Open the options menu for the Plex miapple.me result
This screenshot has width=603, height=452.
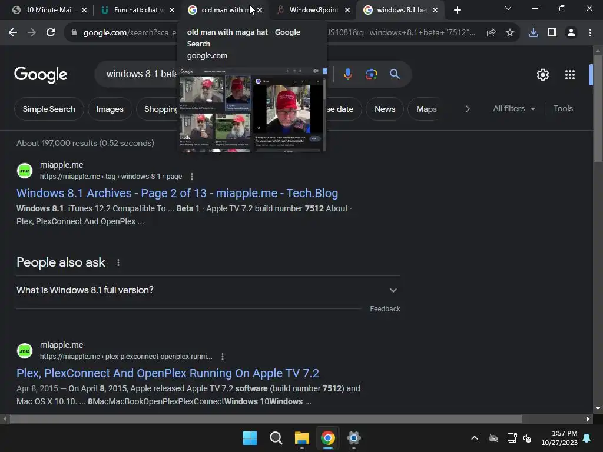[x=222, y=357]
